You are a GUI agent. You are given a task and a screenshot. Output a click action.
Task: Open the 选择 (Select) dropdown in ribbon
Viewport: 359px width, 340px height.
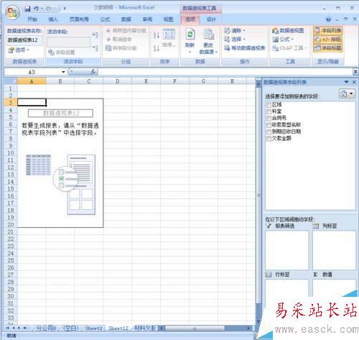pyautogui.click(x=235, y=39)
